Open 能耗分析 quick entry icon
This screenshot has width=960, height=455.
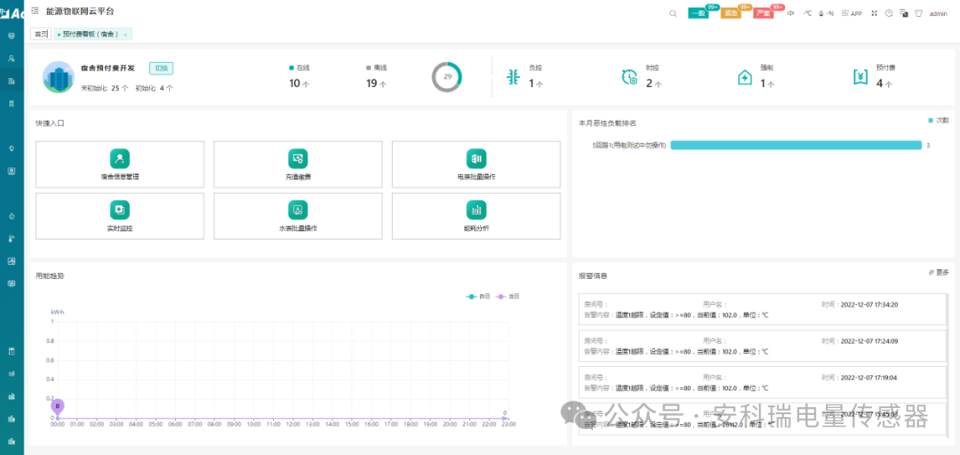coord(476,211)
